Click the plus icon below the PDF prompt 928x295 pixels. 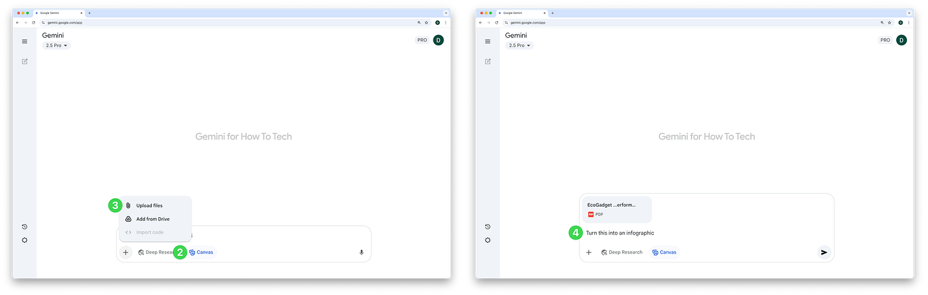coord(589,252)
